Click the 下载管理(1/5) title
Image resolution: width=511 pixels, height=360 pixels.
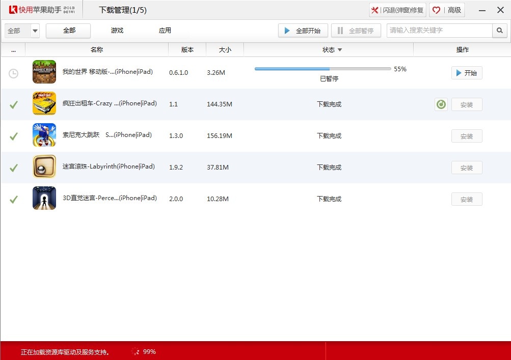click(123, 10)
